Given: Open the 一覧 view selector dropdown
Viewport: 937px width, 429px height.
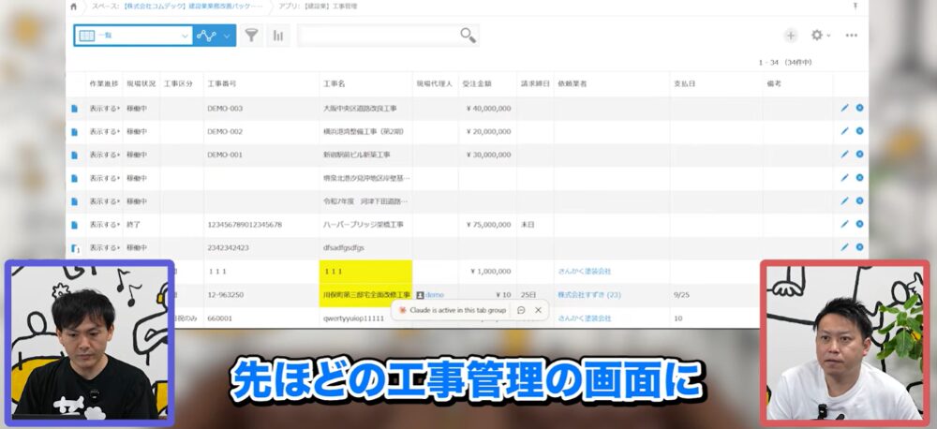Looking at the screenshot, I should [x=133, y=36].
